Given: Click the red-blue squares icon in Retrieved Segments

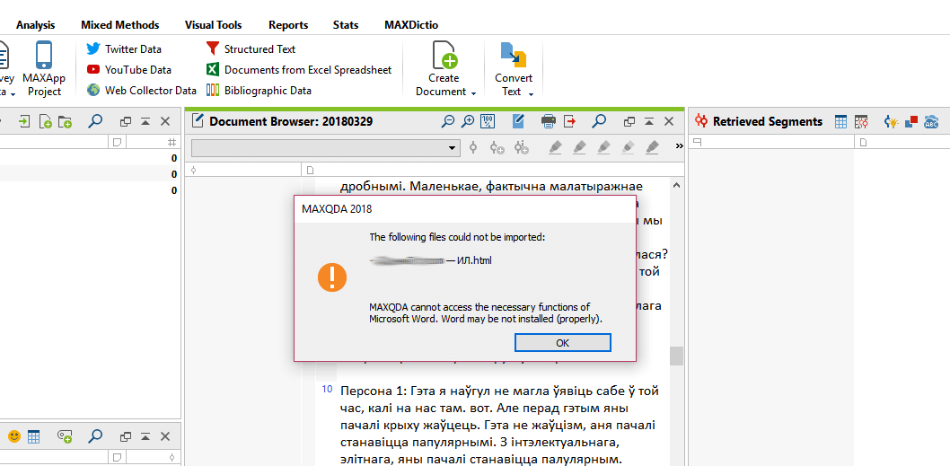Looking at the screenshot, I should pyautogui.click(x=911, y=121).
